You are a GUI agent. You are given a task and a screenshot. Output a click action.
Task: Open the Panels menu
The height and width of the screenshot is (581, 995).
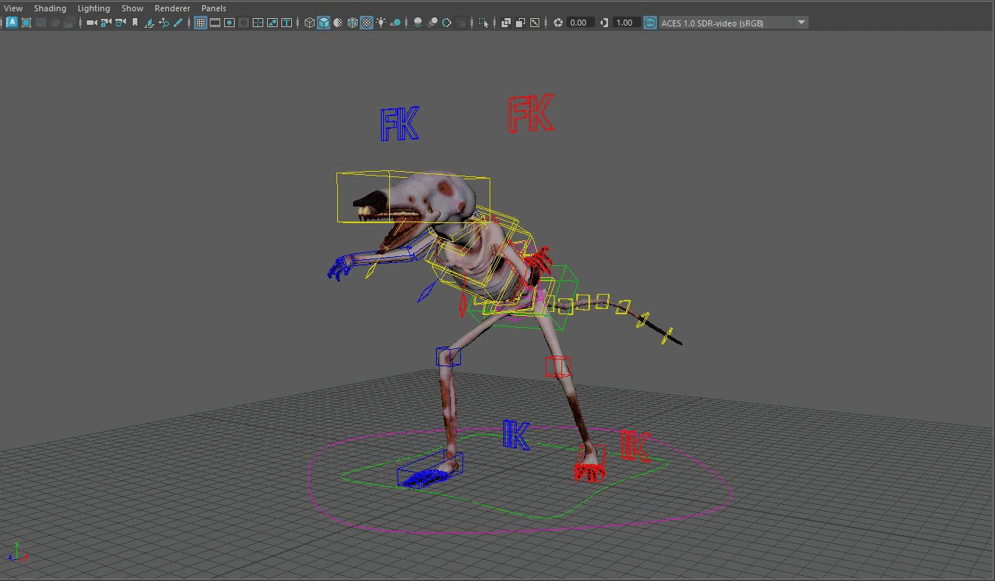tap(213, 8)
